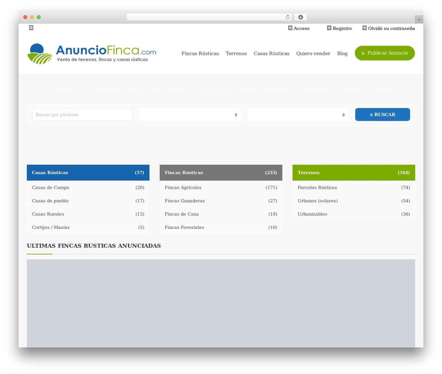Select Cortijos / Masías category
The height and width of the screenshot is (374, 442).
pos(88,227)
